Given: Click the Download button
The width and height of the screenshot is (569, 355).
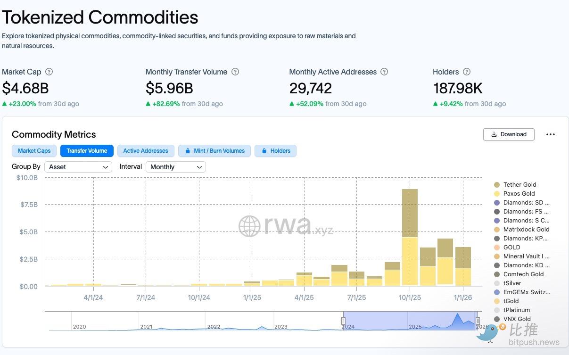Looking at the screenshot, I should [509, 134].
